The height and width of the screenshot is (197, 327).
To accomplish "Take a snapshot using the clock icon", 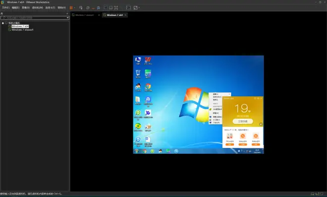I will (x=88, y=8).
